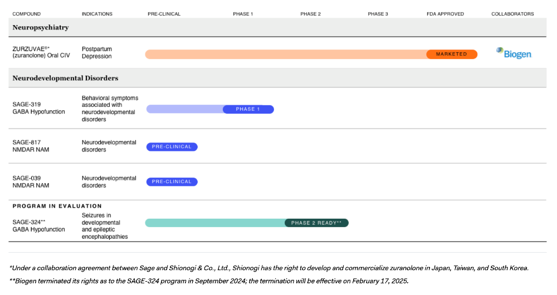
Task: Click the INDICATIONS column header
Action: [x=97, y=14]
